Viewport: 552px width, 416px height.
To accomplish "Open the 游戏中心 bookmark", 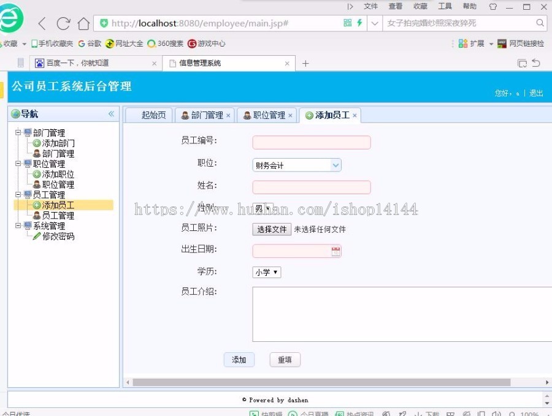I will pos(207,43).
